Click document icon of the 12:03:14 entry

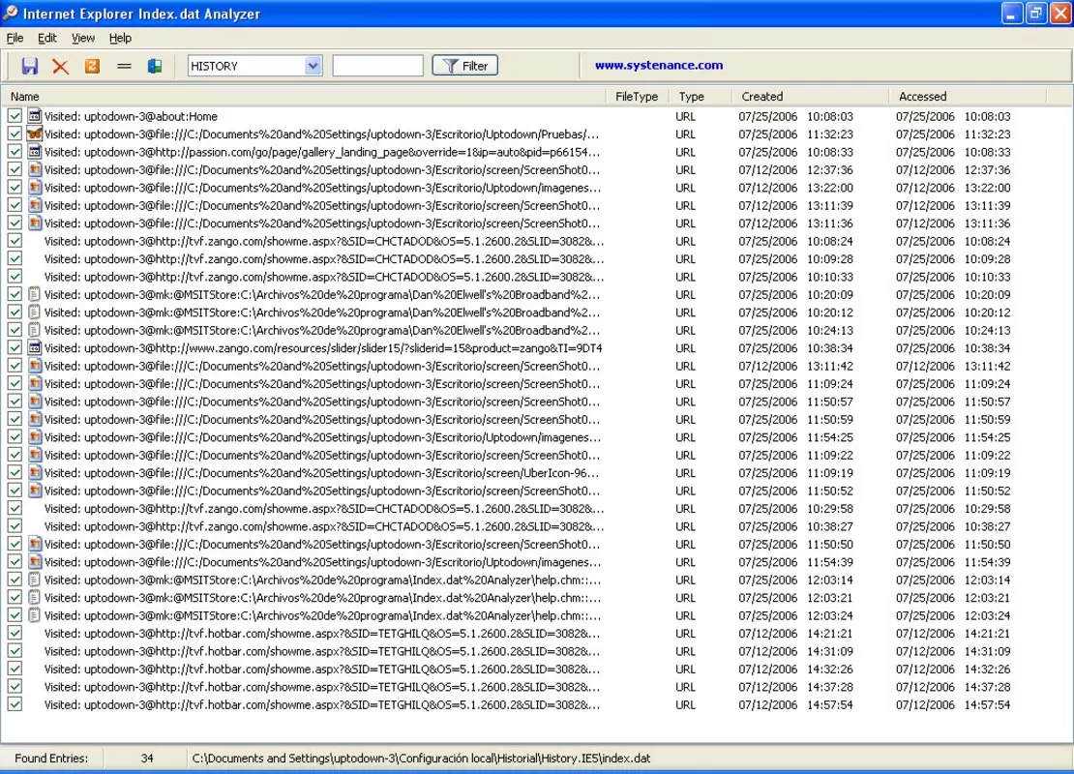(x=34, y=580)
